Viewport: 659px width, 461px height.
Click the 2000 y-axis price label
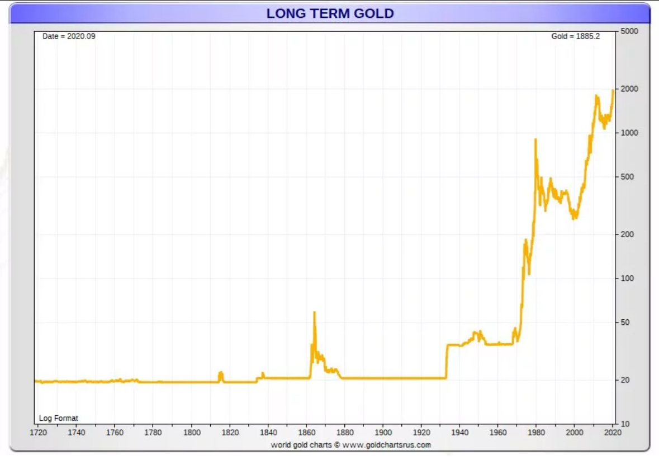point(629,89)
